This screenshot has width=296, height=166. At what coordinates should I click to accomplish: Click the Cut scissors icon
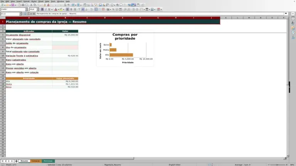pyautogui.click(x=31, y=5)
